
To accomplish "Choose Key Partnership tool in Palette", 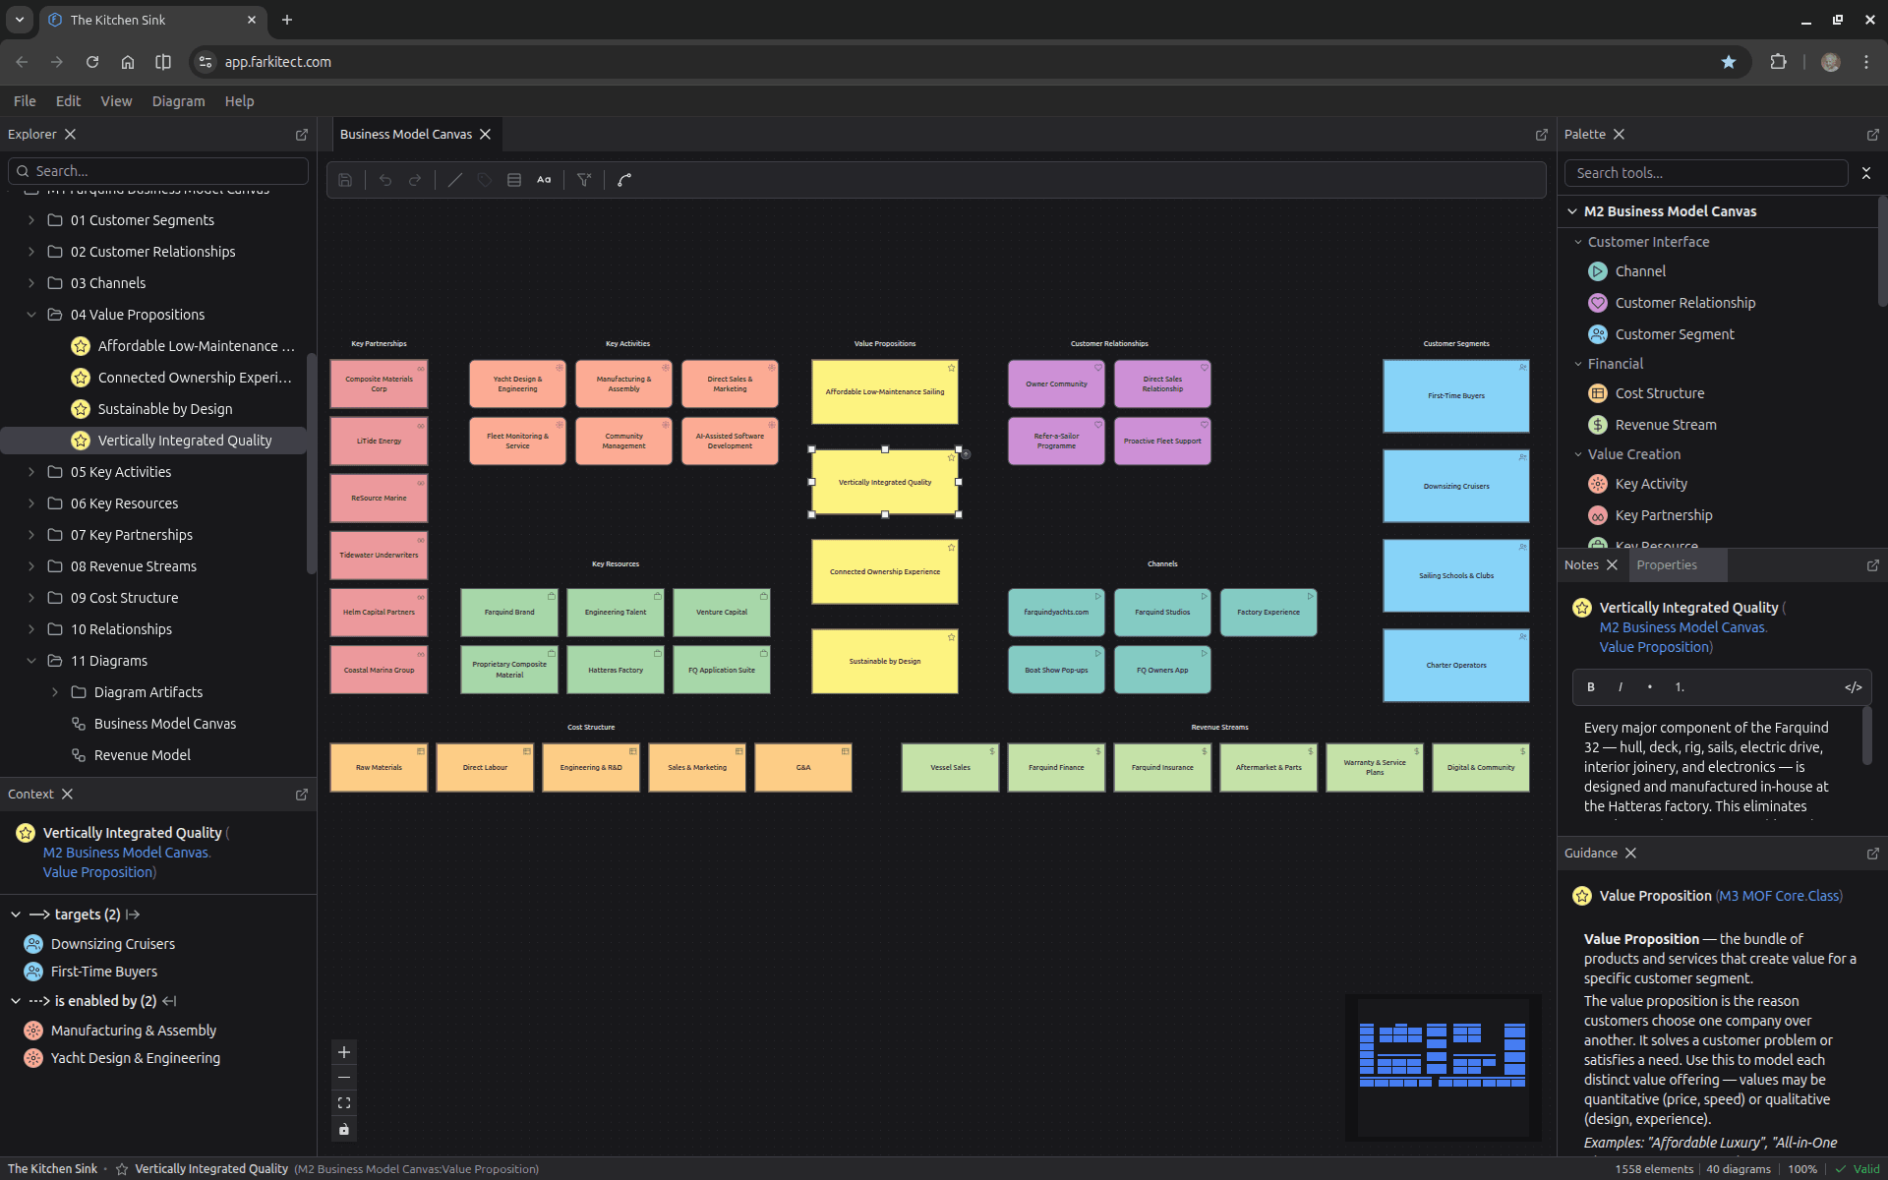I will (x=1664, y=515).
